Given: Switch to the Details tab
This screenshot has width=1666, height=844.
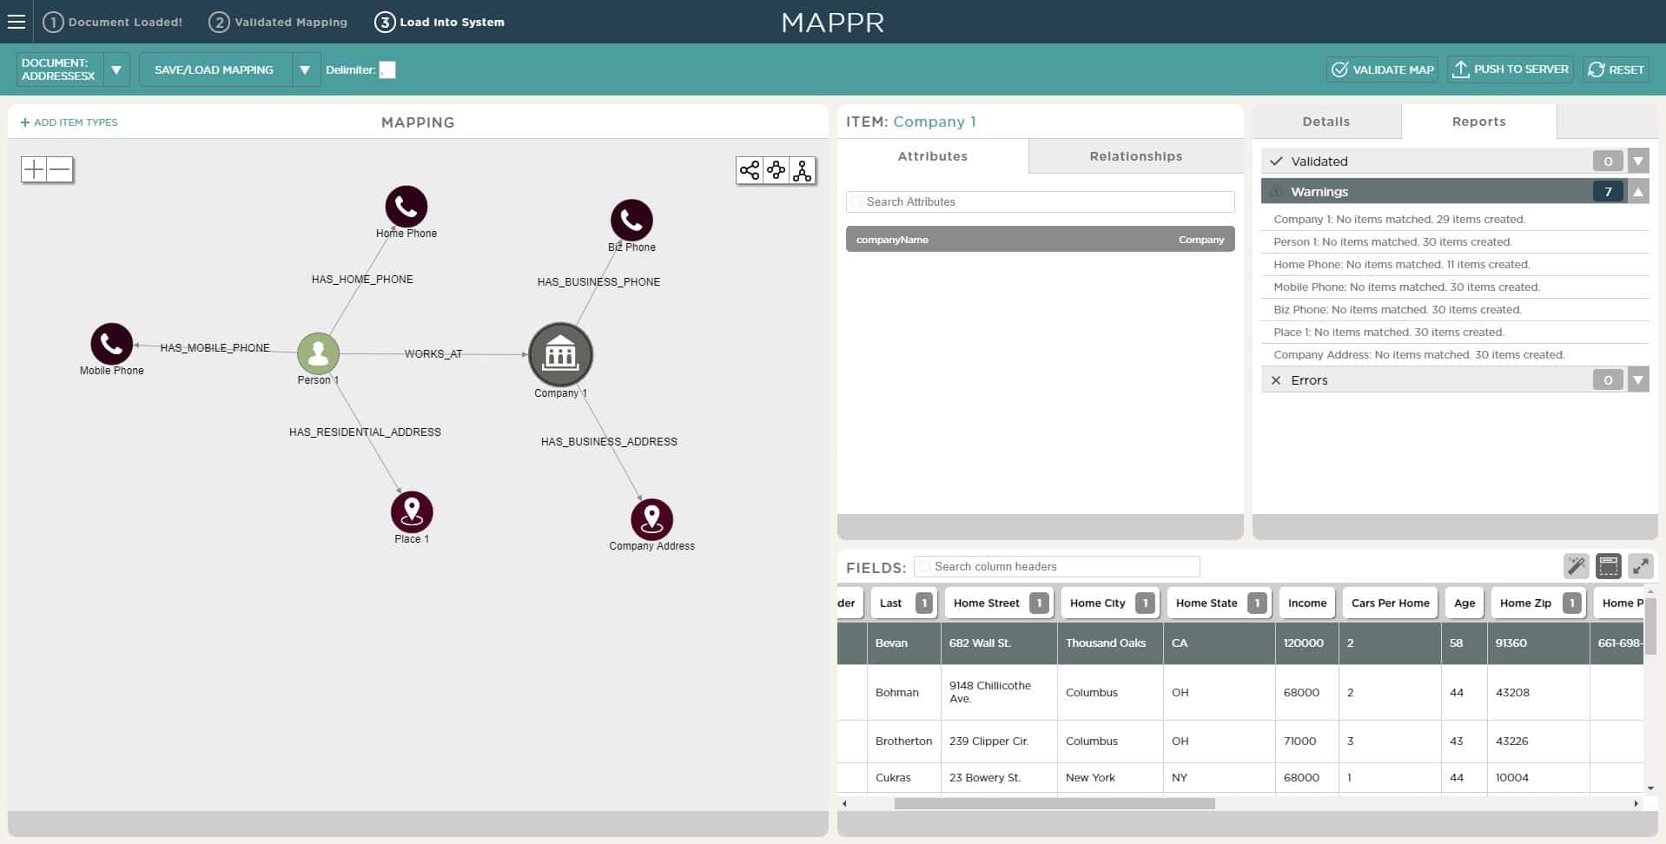Looking at the screenshot, I should [1326, 122].
